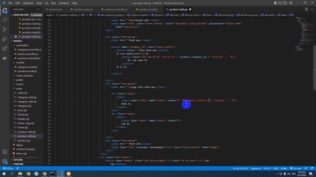Open the Edit menu
Image resolution: width=316 pixels, height=177 pixels.
[18, 3]
